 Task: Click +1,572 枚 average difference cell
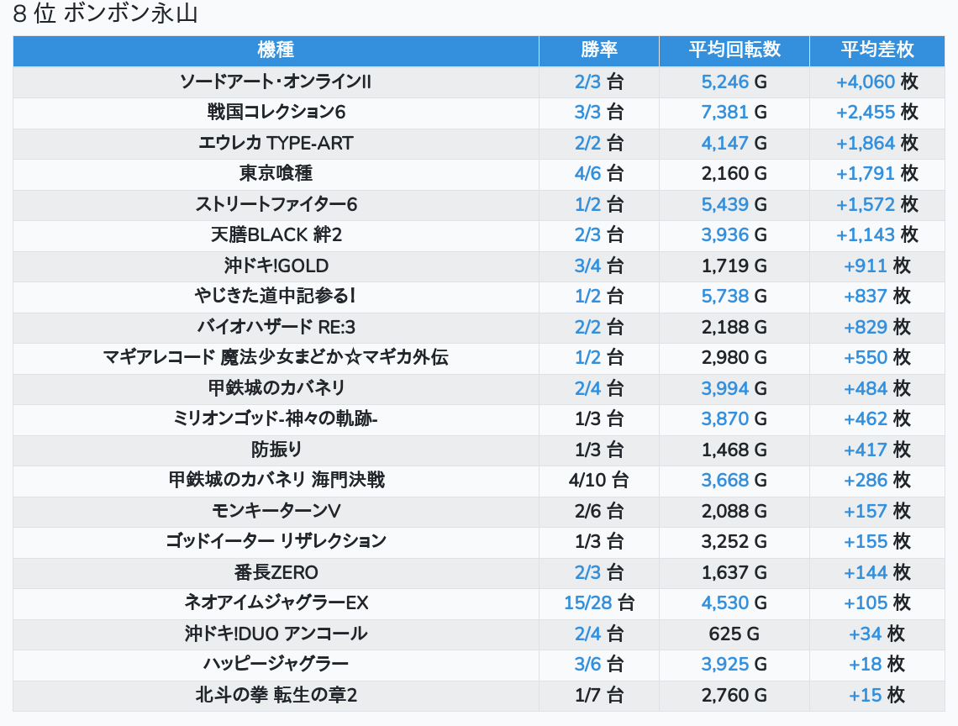point(876,204)
